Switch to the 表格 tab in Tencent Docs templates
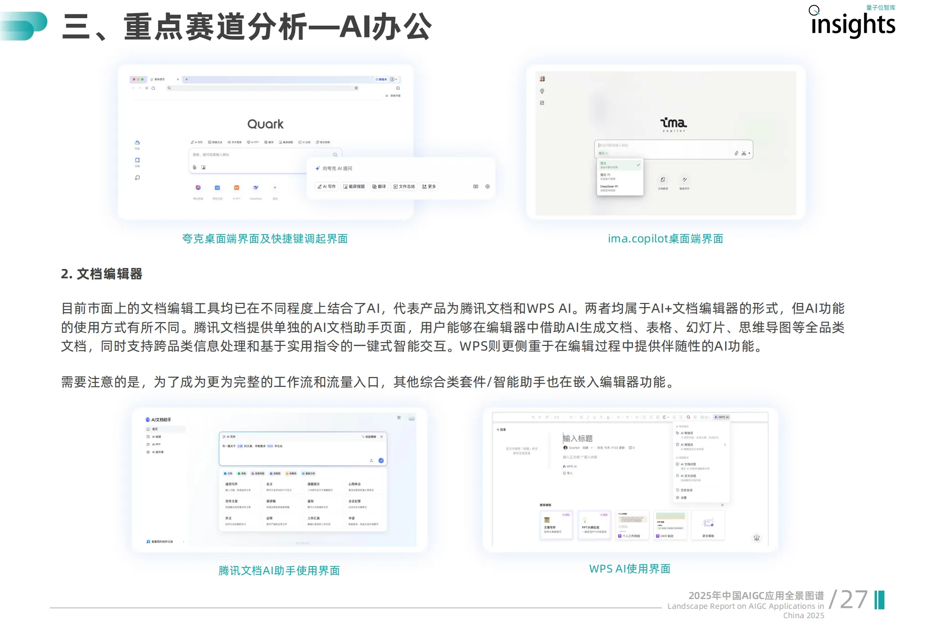 [242, 474]
